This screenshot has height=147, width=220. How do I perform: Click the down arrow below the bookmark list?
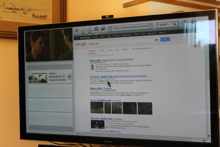pos(51,128)
